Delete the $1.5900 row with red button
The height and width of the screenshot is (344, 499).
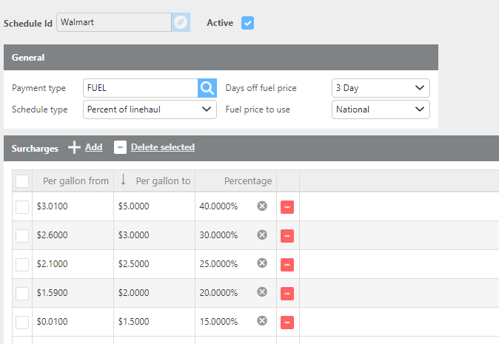[x=287, y=294]
